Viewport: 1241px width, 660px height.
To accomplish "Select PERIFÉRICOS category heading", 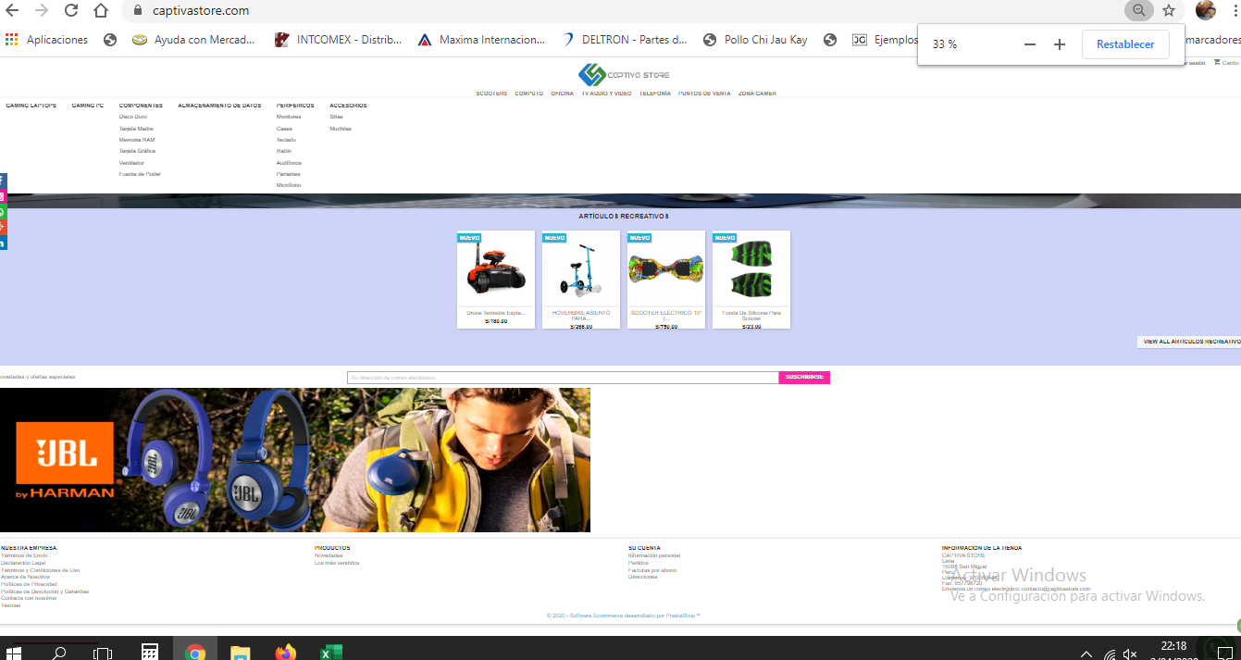I will (295, 106).
